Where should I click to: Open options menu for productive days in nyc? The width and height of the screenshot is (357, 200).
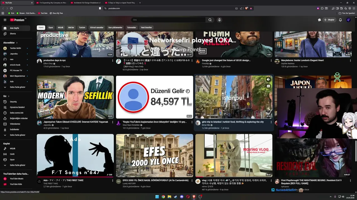pos(113,61)
